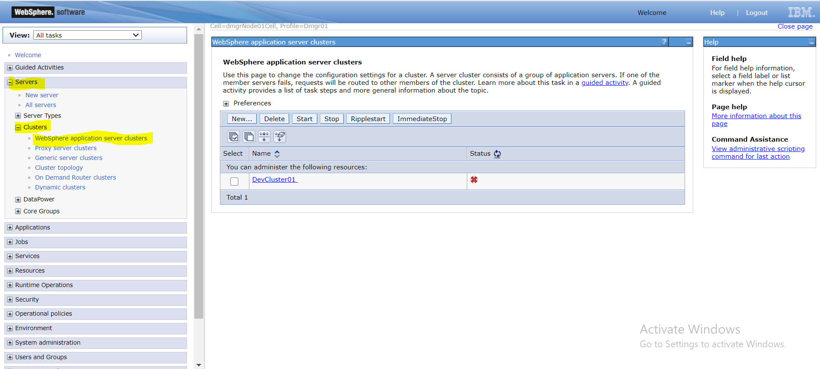Click the navigation scrollbar up arrow
This screenshot has width=820, height=369.
[x=199, y=29]
